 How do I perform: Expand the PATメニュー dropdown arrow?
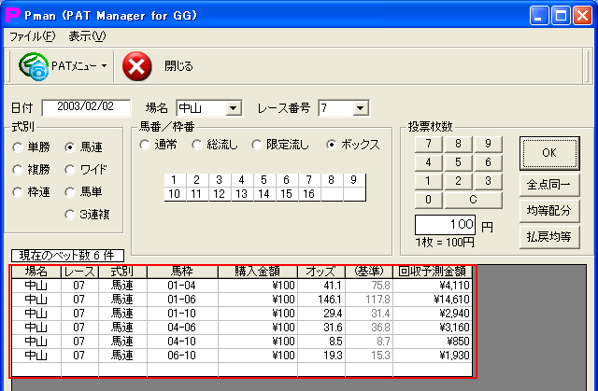pyautogui.click(x=103, y=66)
